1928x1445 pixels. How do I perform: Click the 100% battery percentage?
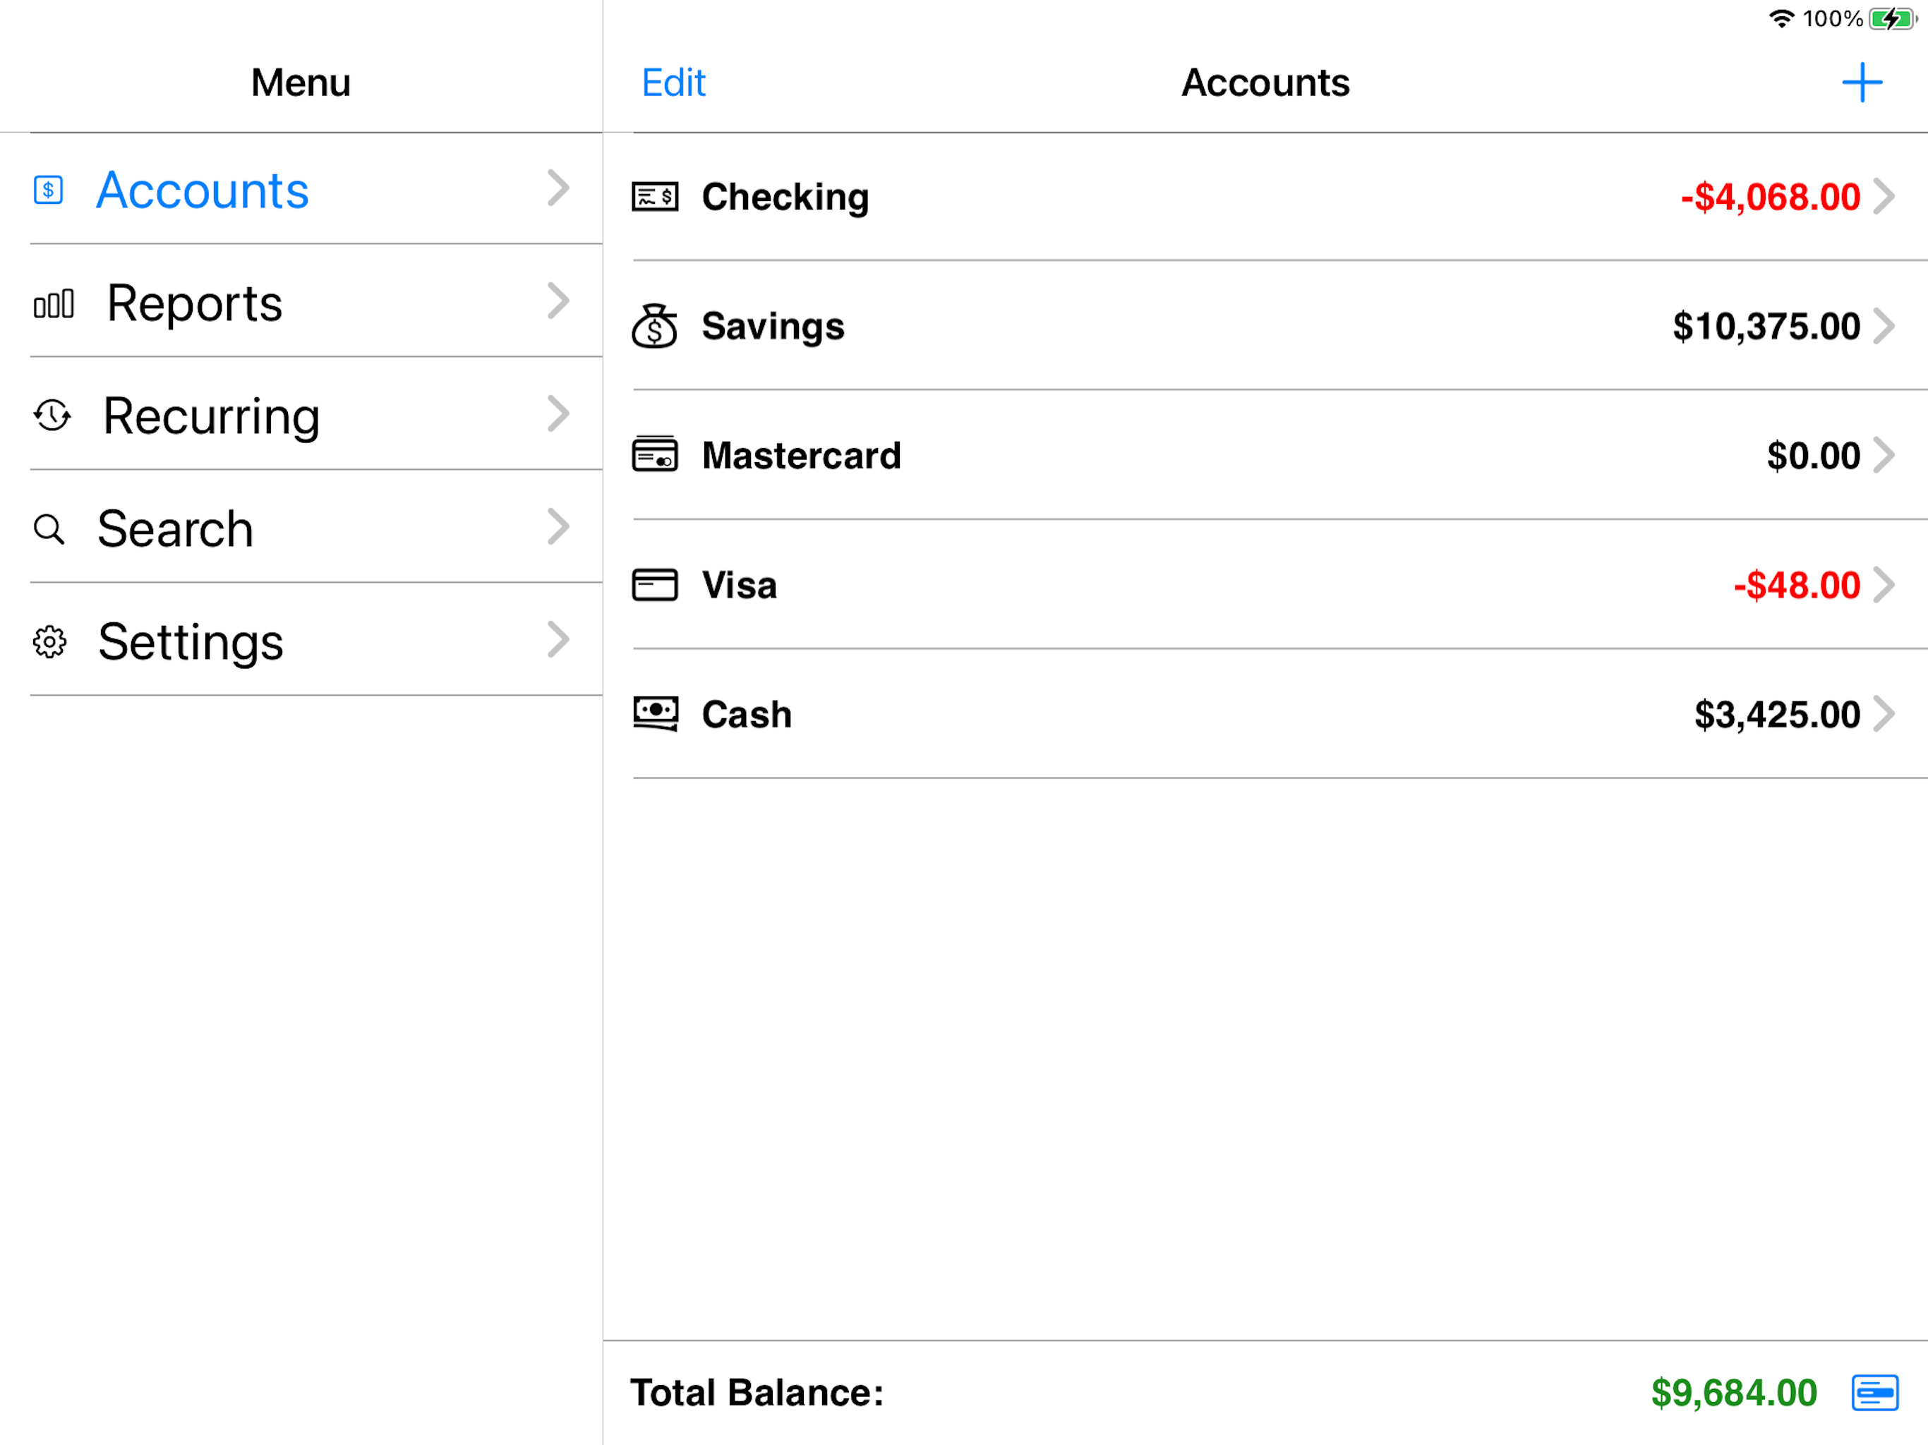[1832, 18]
